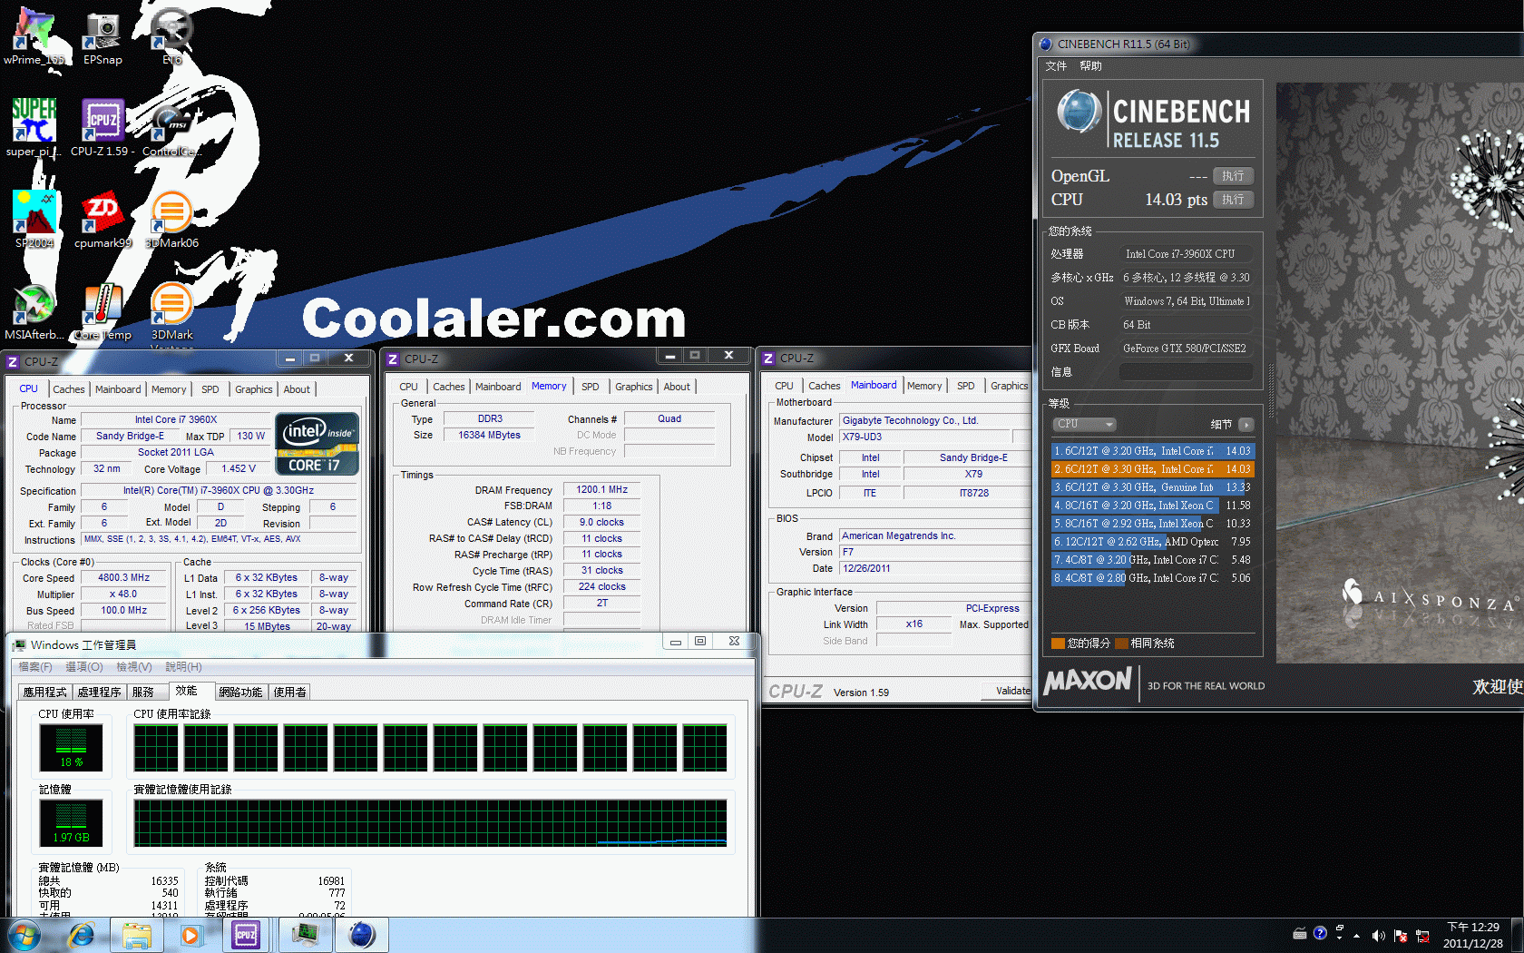
Task: Click Validate button in right CPU-Z
Action: [x=1009, y=692]
